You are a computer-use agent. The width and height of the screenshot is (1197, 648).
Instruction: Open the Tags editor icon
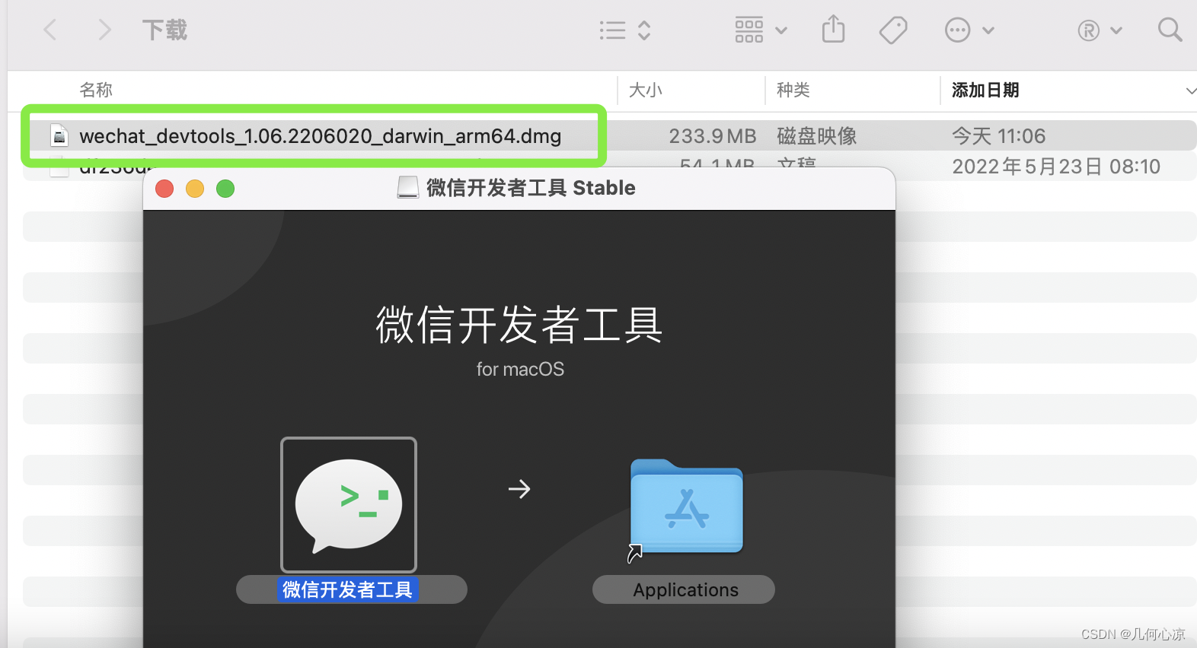(893, 30)
